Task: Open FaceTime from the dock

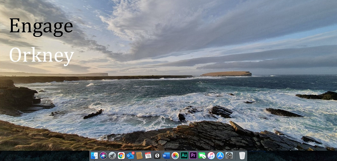Action: [x=202, y=156]
